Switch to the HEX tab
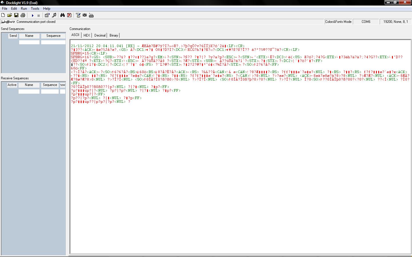Screen dimensions: 412x257 [87, 35]
